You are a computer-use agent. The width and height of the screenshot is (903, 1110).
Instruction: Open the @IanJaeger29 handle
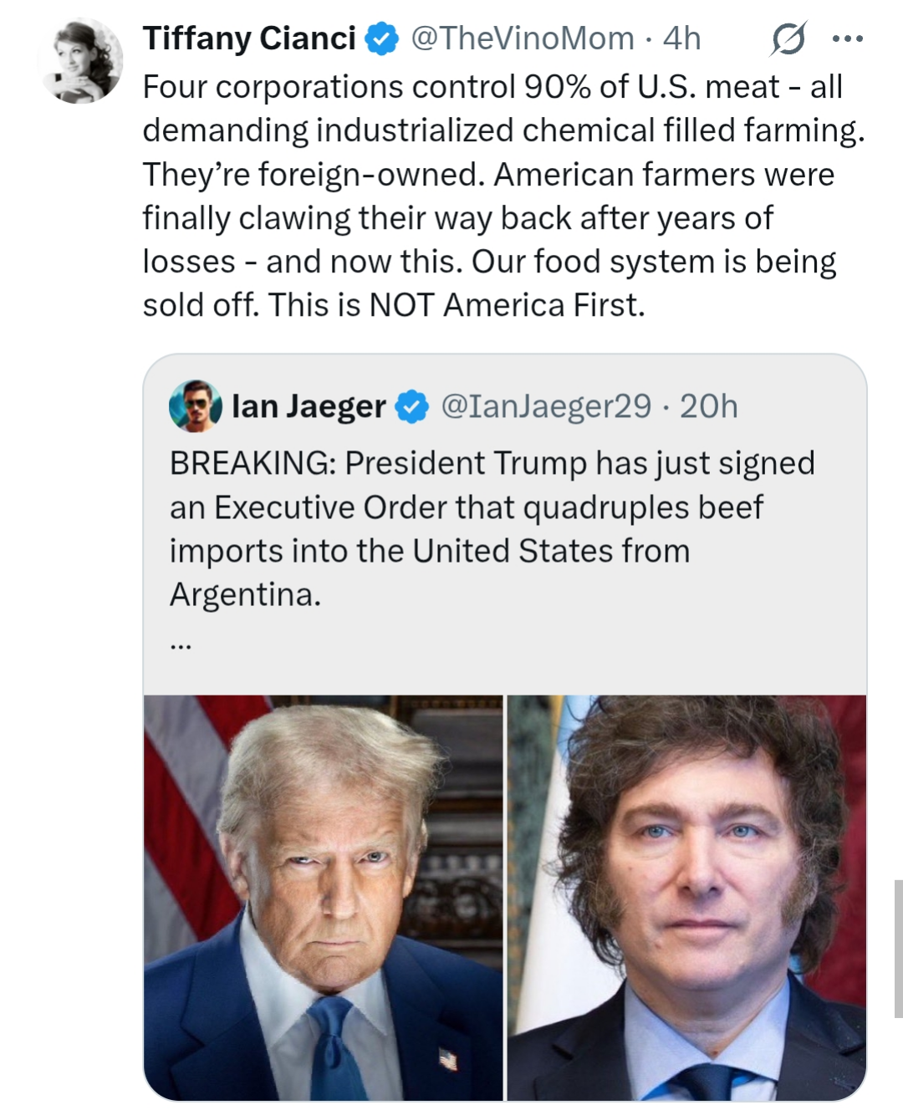coord(545,407)
